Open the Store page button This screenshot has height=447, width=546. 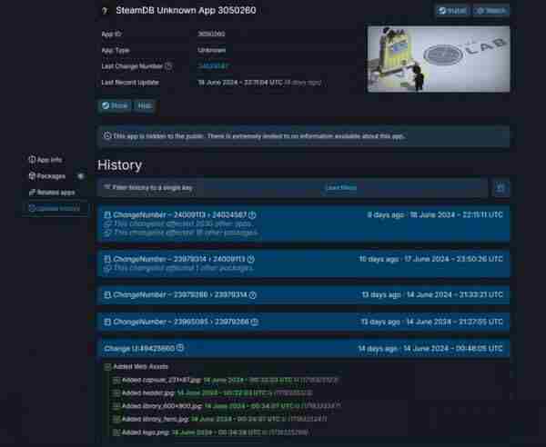[x=115, y=105]
